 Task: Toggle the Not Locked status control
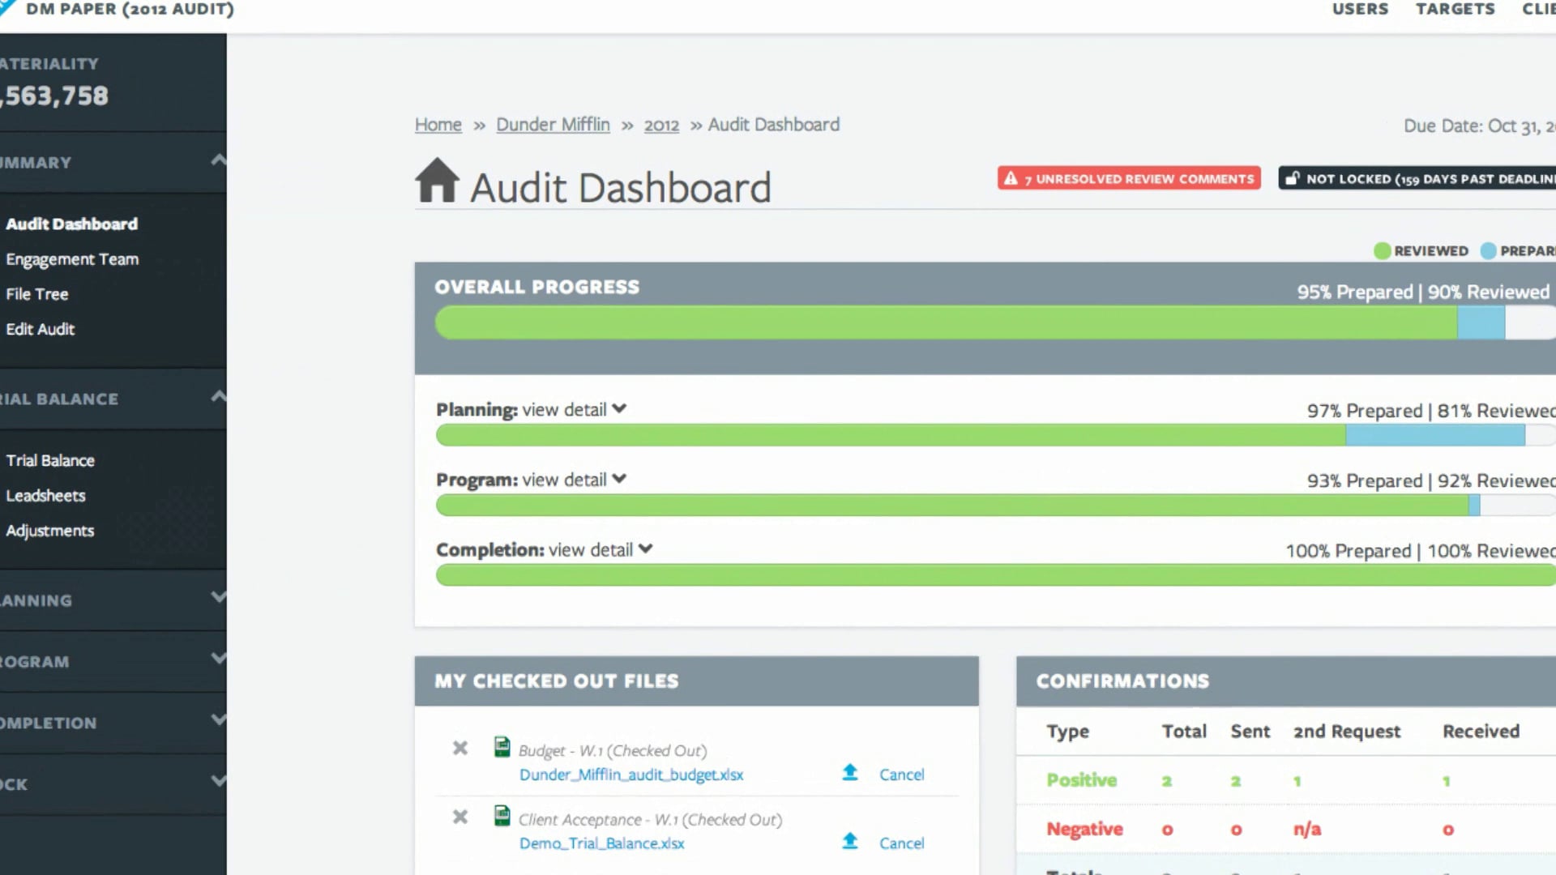(1418, 178)
